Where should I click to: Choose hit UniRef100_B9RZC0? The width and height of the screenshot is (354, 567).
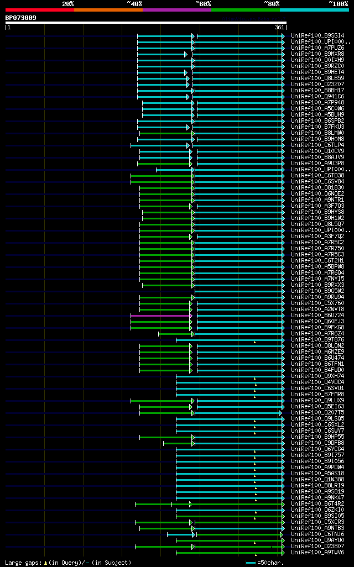[x=318, y=66]
